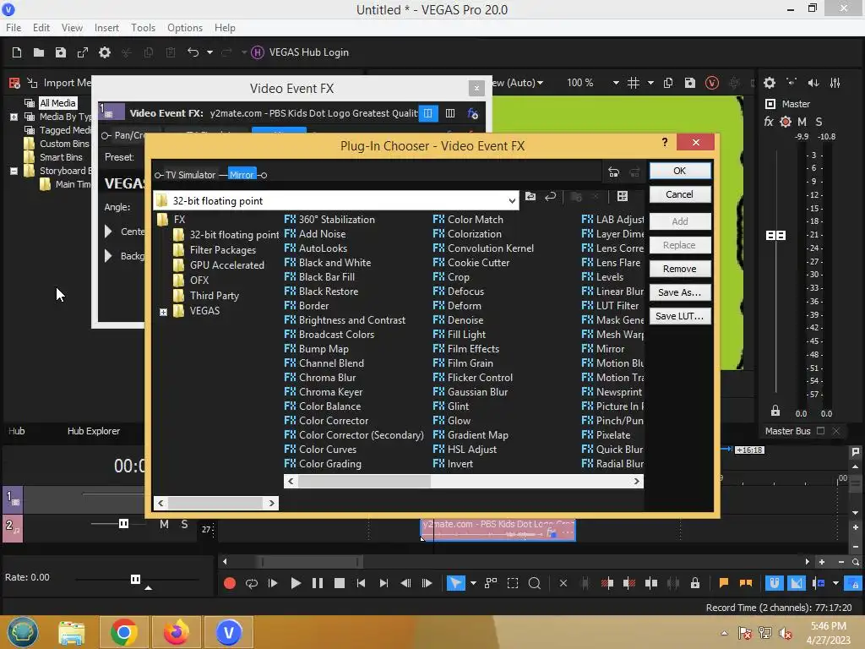Click the Record button in transport

click(230, 583)
